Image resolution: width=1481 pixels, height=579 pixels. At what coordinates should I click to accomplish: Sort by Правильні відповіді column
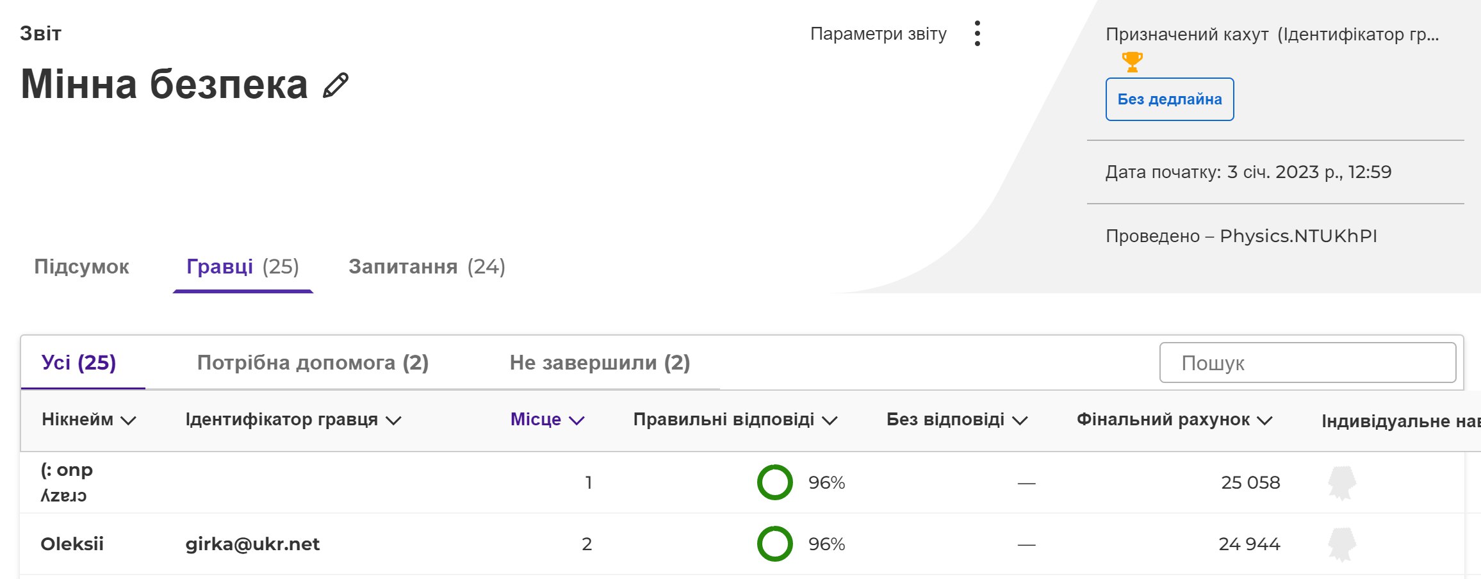735,420
